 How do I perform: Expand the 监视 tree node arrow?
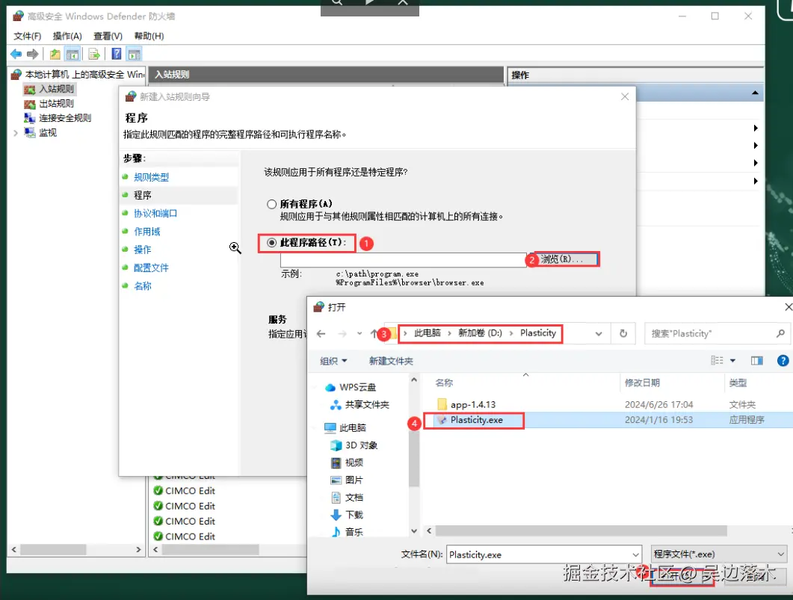[16, 133]
